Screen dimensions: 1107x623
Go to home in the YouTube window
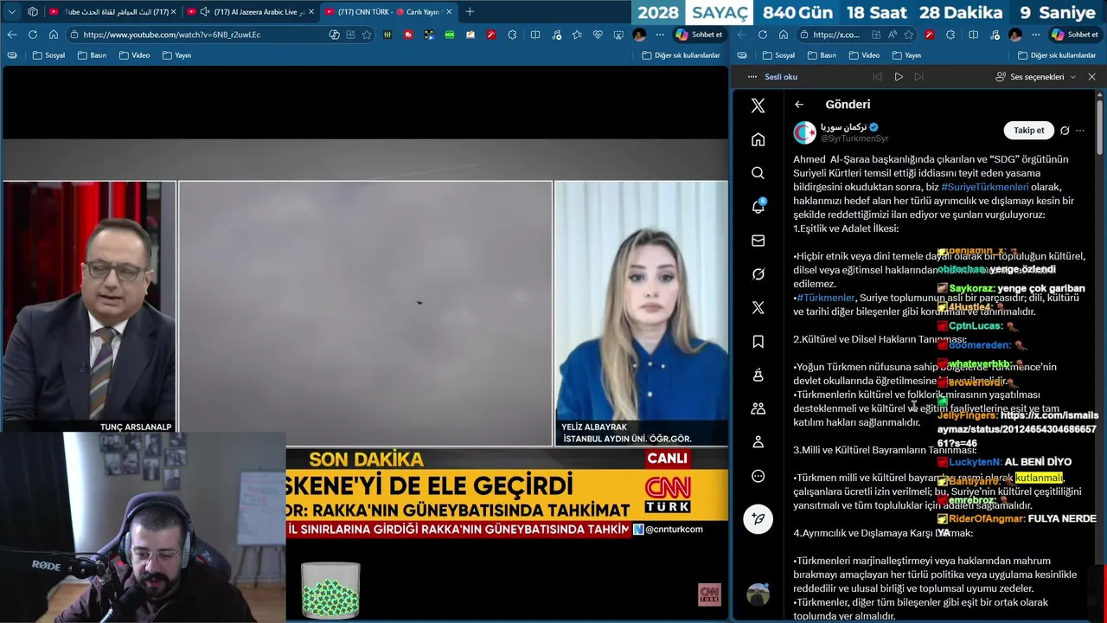53,35
